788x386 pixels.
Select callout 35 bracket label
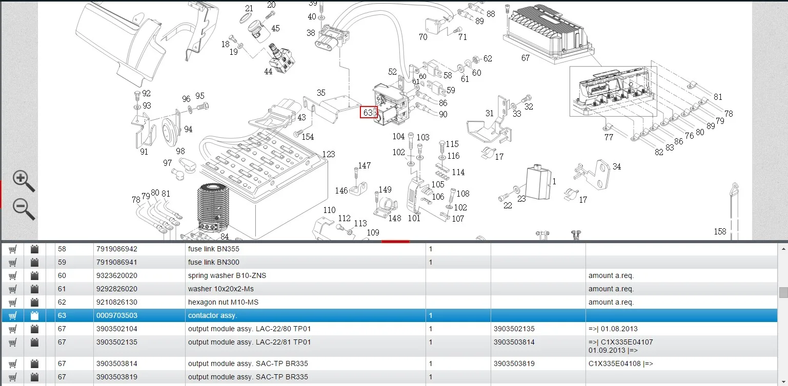pos(321,93)
